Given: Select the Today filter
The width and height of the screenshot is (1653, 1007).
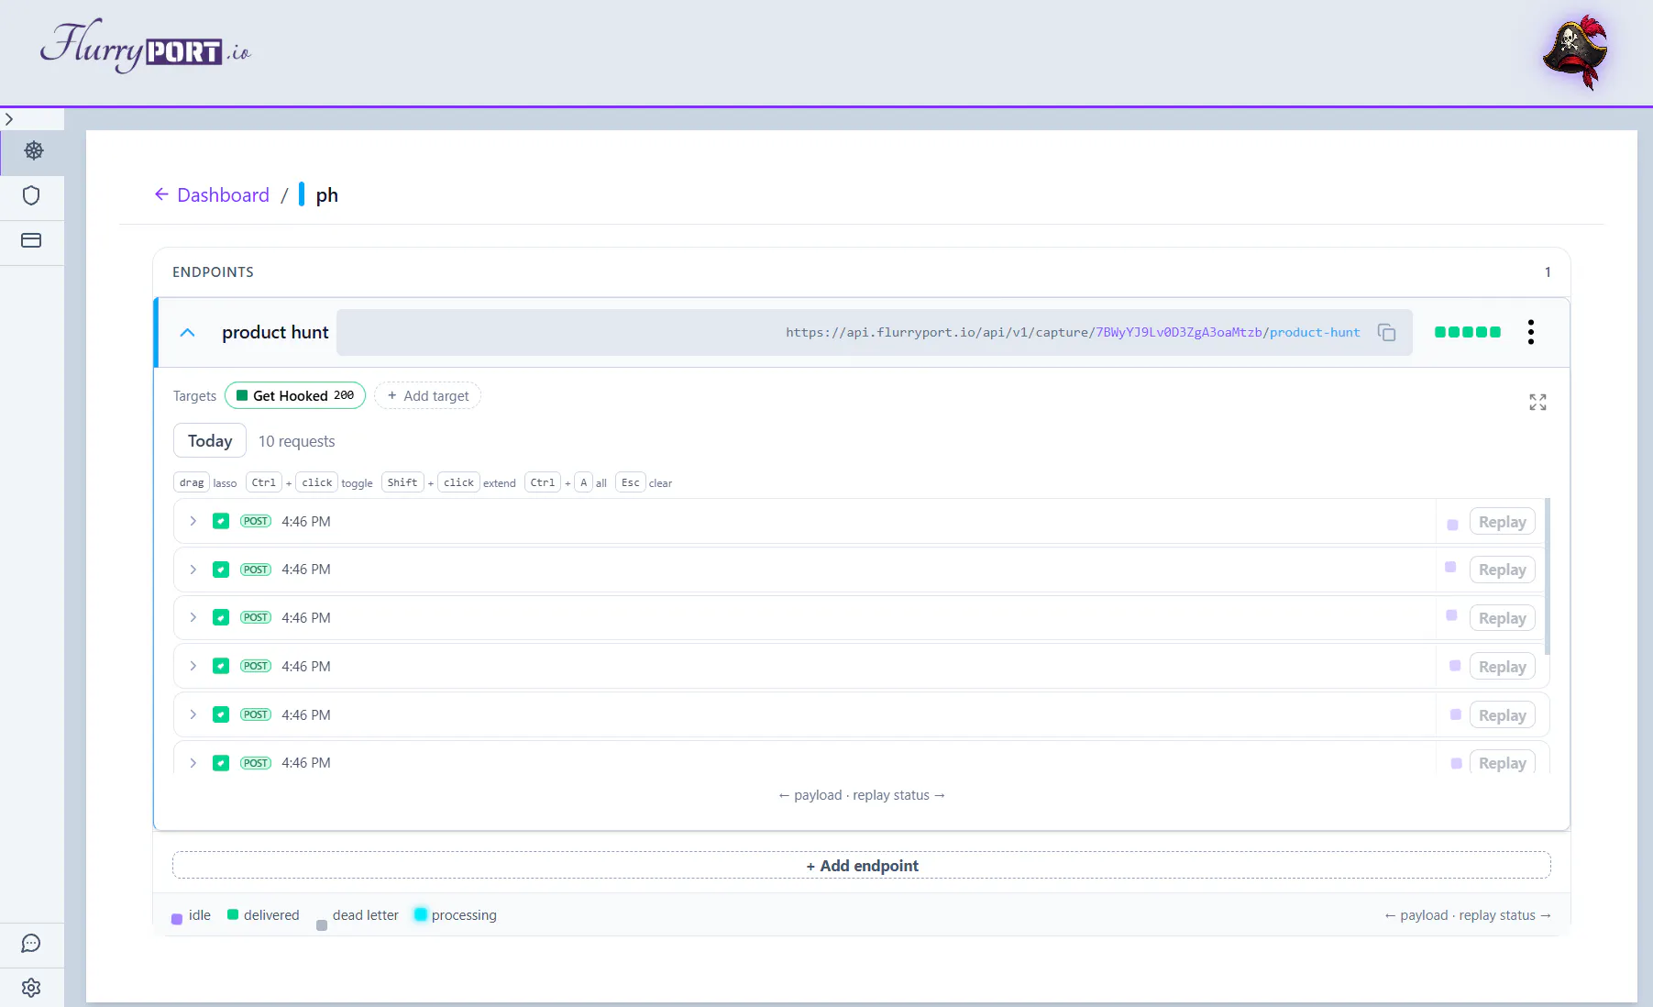Looking at the screenshot, I should (x=210, y=441).
